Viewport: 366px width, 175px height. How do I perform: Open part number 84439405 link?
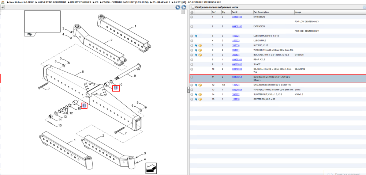[x=237, y=17]
